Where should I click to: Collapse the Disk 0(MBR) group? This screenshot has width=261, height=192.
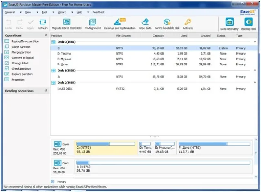[x=255, y=41]
